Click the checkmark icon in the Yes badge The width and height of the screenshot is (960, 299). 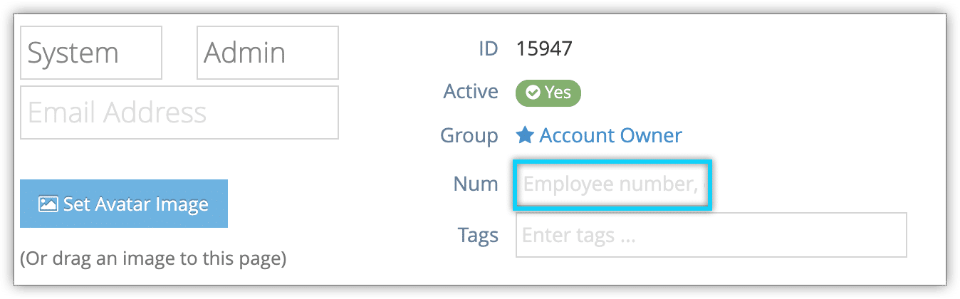(x=533, y=93)
